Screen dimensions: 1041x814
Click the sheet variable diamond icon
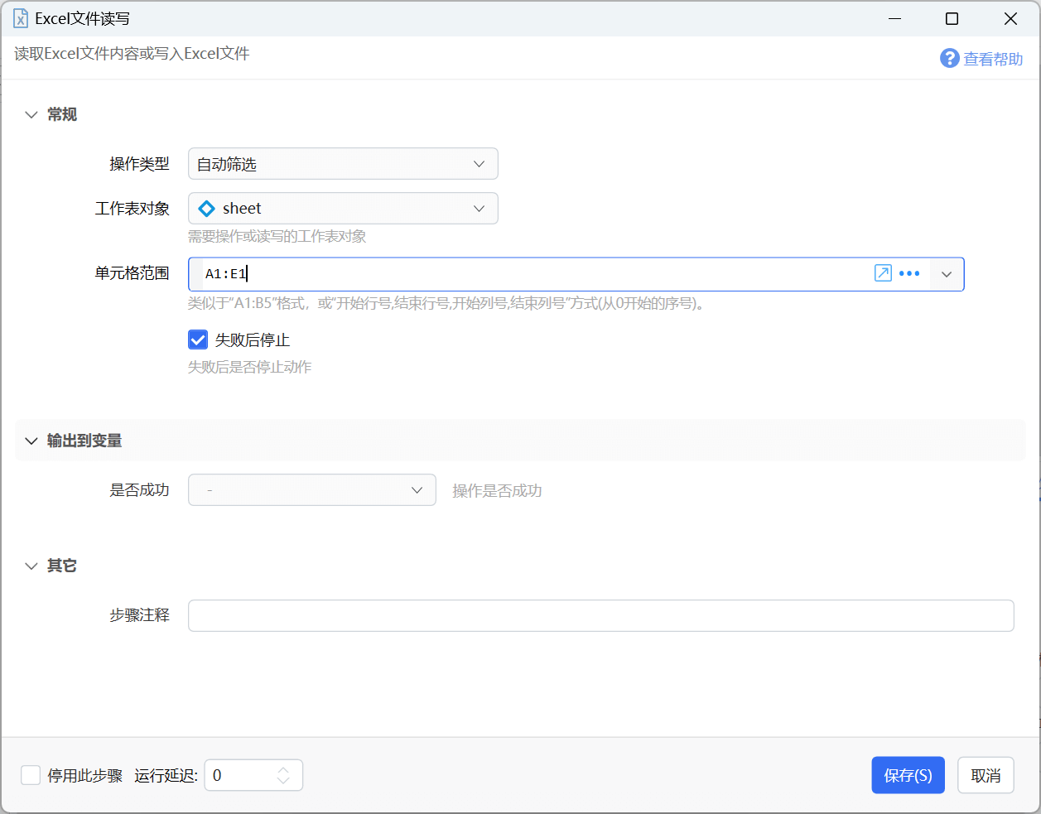point(207,209)
